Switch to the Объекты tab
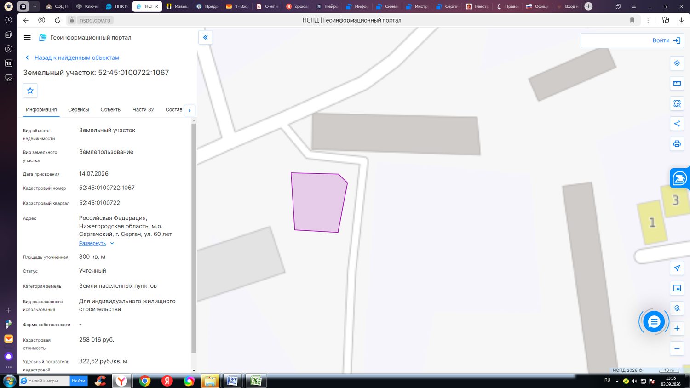Image resolution: width=690 pixels, height=388 pixels. click(x=111, y=110)
